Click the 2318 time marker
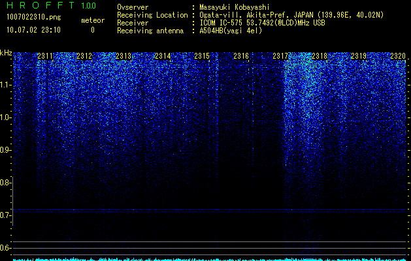Screen dimensions: 411x261 pyautogui.click(x=320, y=56)
